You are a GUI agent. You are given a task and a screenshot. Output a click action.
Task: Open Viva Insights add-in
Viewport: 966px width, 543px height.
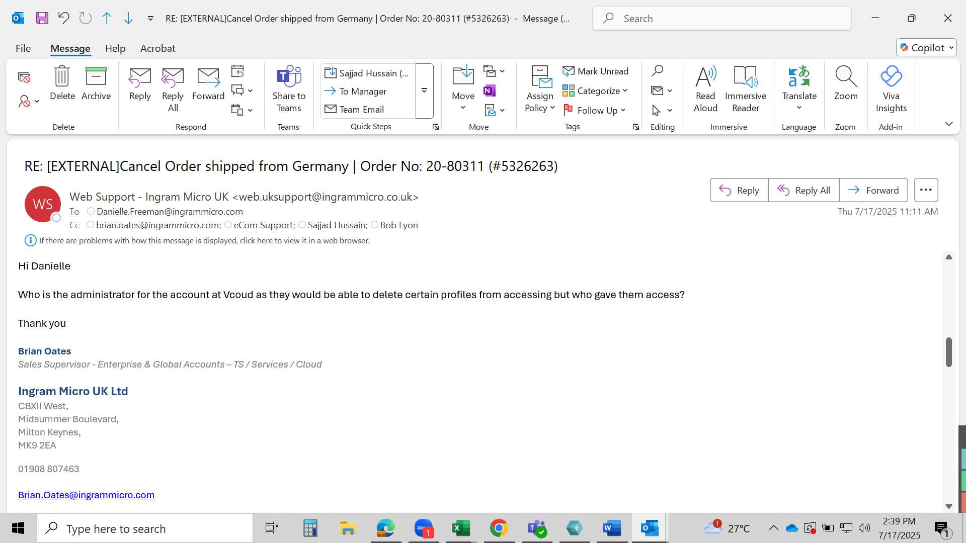click(x=891, y=89)
